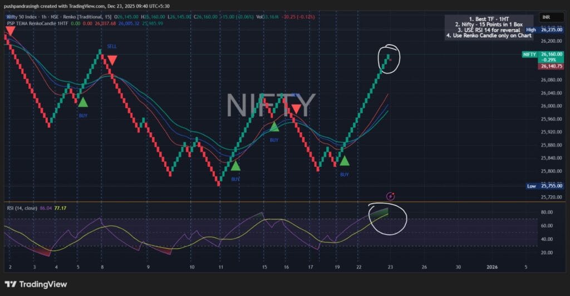Click the rightmost green BUY arrow
This screenshot has height=296, width=570.
point(345,160)
